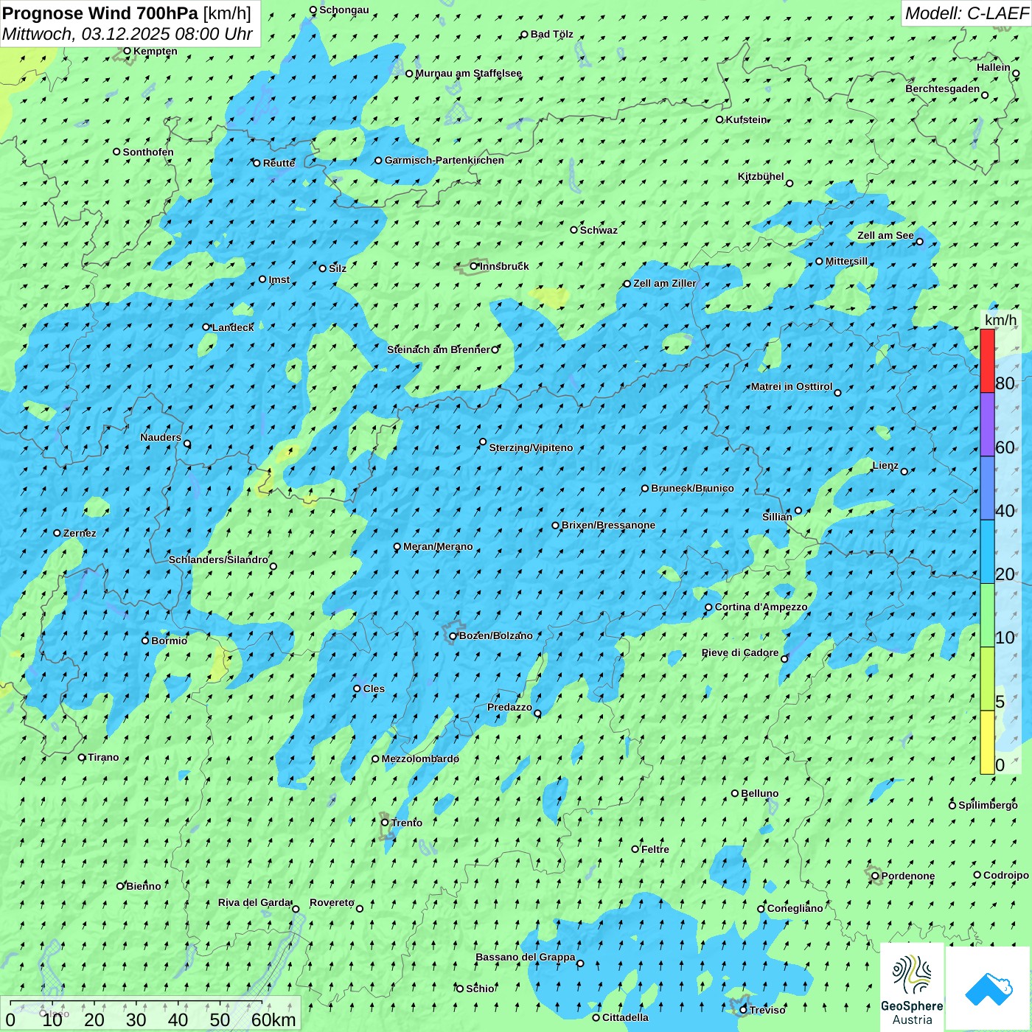
Task: Click the Zell am See marker
Action: coord(920,242)
